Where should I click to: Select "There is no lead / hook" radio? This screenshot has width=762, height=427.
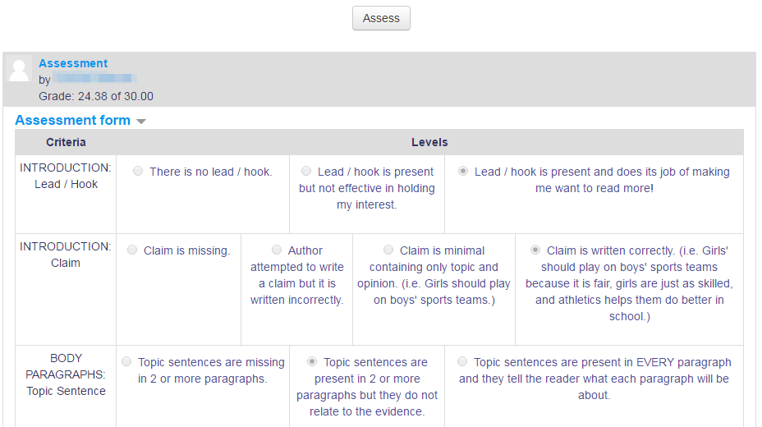pos(138,171)
